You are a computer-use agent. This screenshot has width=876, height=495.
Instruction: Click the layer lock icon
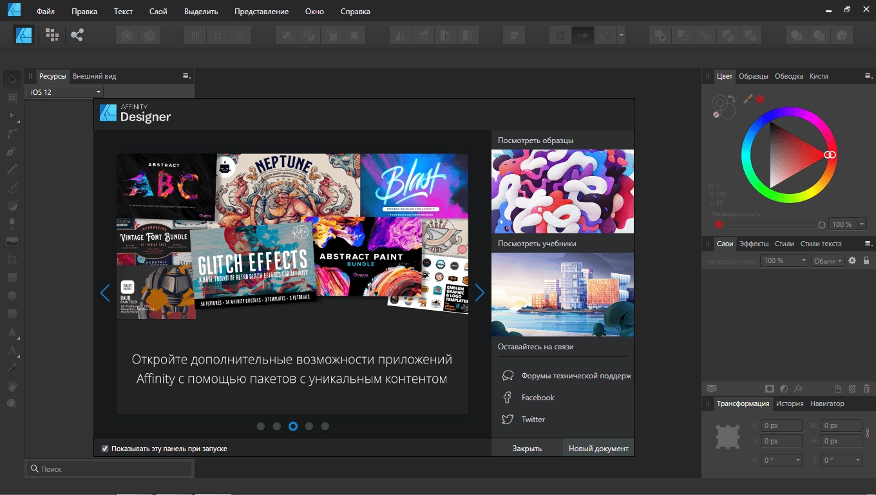point(866,260)
